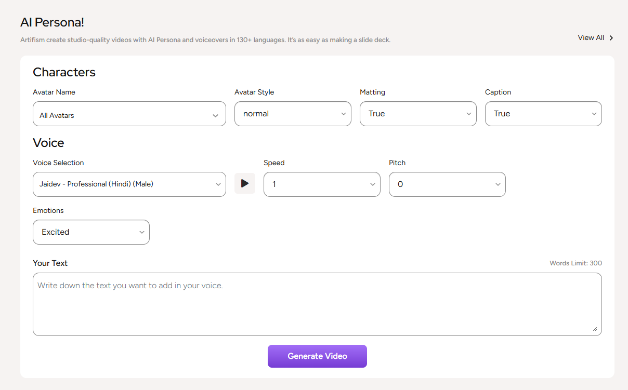Viewport: 628px width, 390px height.
Task: Click the Words Limit: 300 text
Action: pos(575,263)
